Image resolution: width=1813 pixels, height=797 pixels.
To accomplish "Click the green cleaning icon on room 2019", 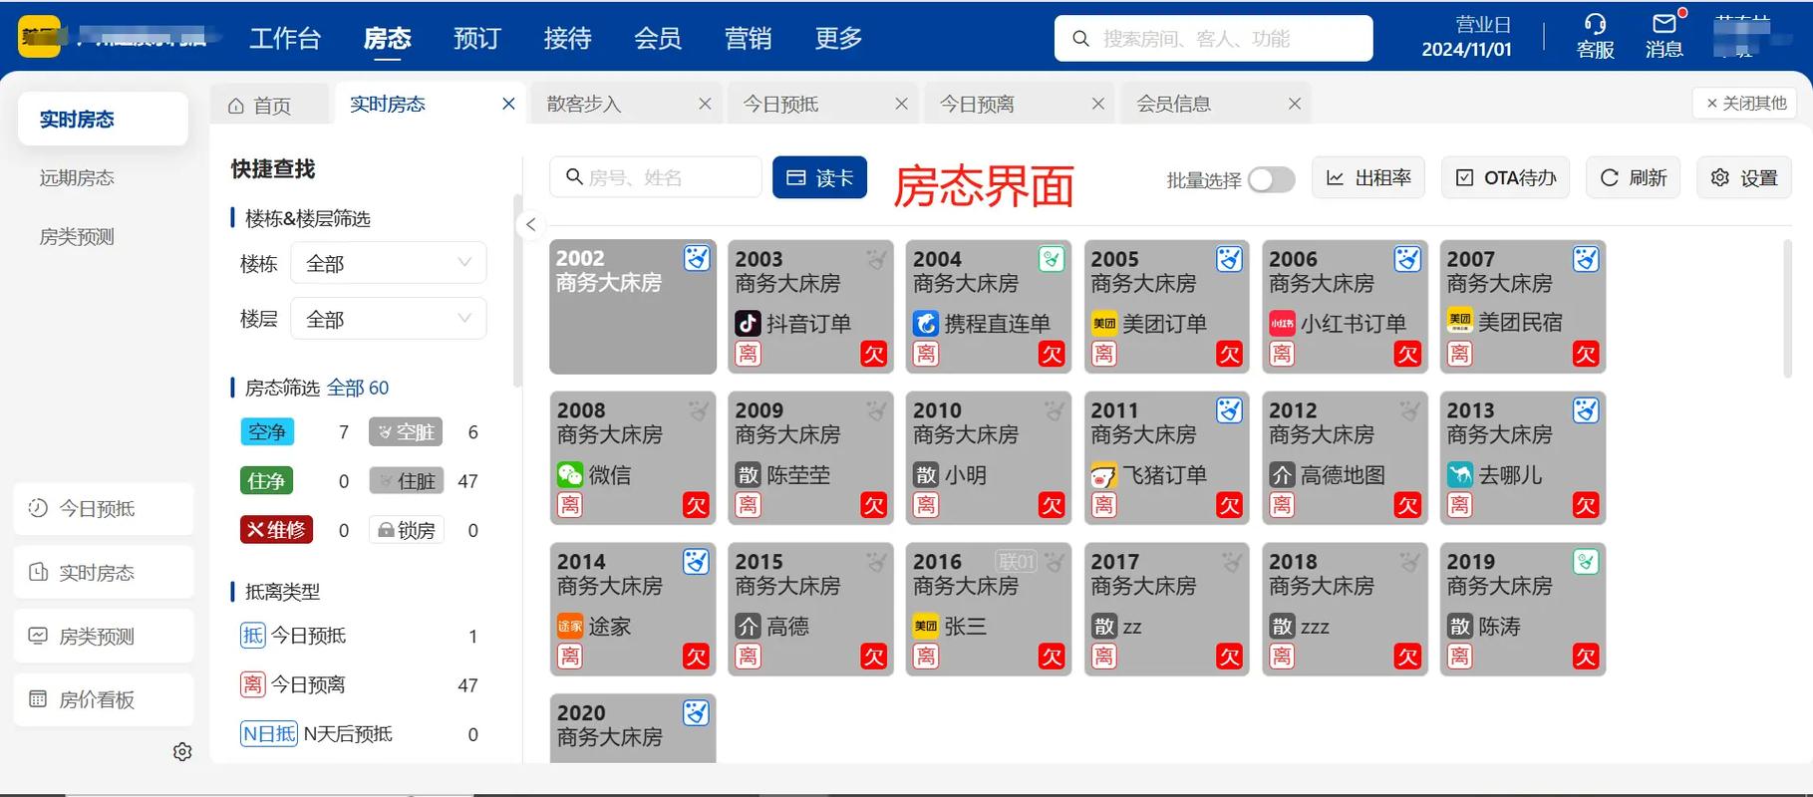I will click(x=1585, y=562).
